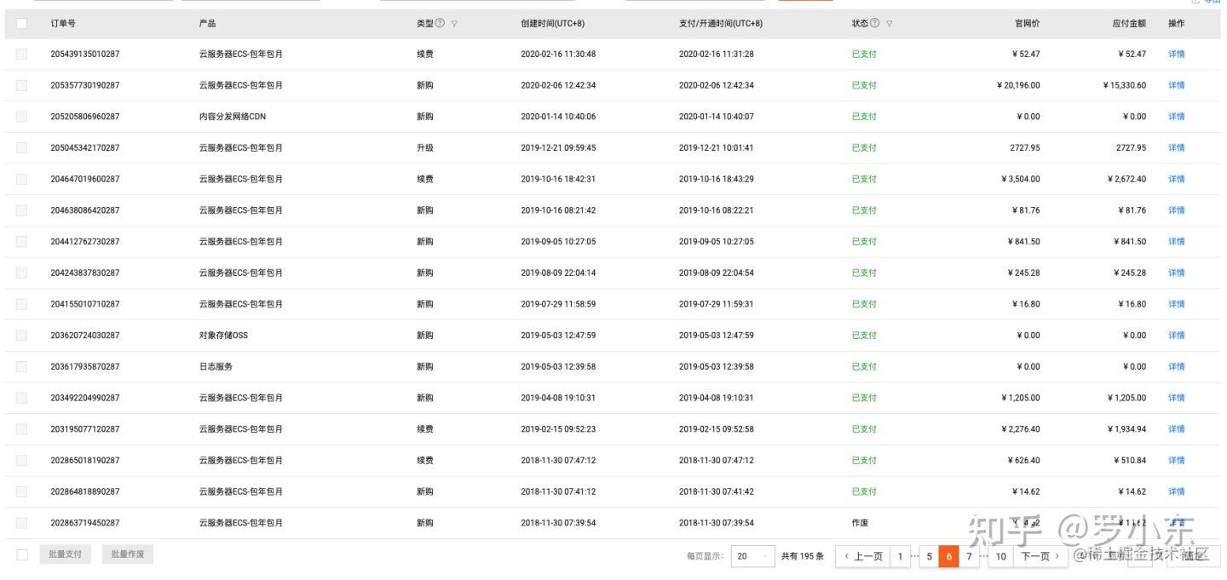
Task: Go to next page with 下一页
Action: [x=1040, y=556]
